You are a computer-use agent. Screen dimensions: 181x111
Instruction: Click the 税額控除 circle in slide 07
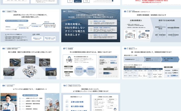(x=91, y=71)
